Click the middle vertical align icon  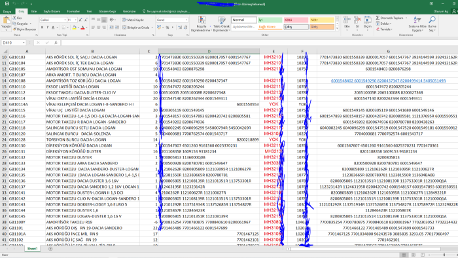[x=98, y=20]
